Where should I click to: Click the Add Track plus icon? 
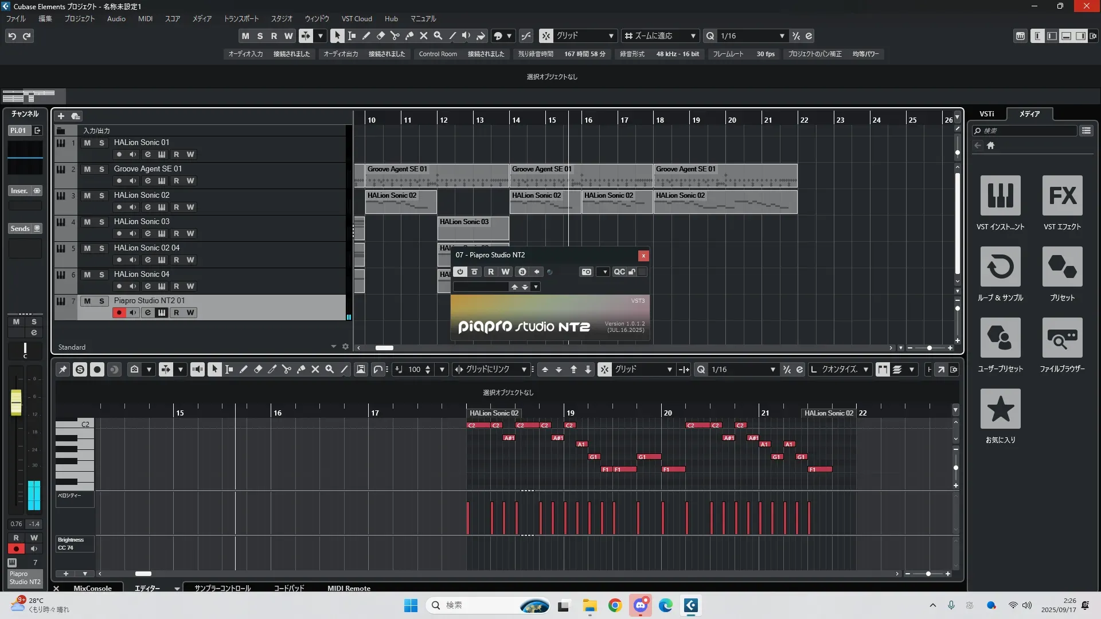61,116
